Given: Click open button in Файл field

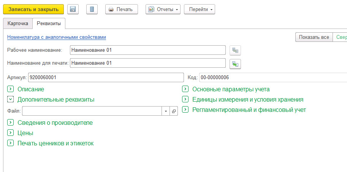Looking at the screenshot, I should coord(174,111).
